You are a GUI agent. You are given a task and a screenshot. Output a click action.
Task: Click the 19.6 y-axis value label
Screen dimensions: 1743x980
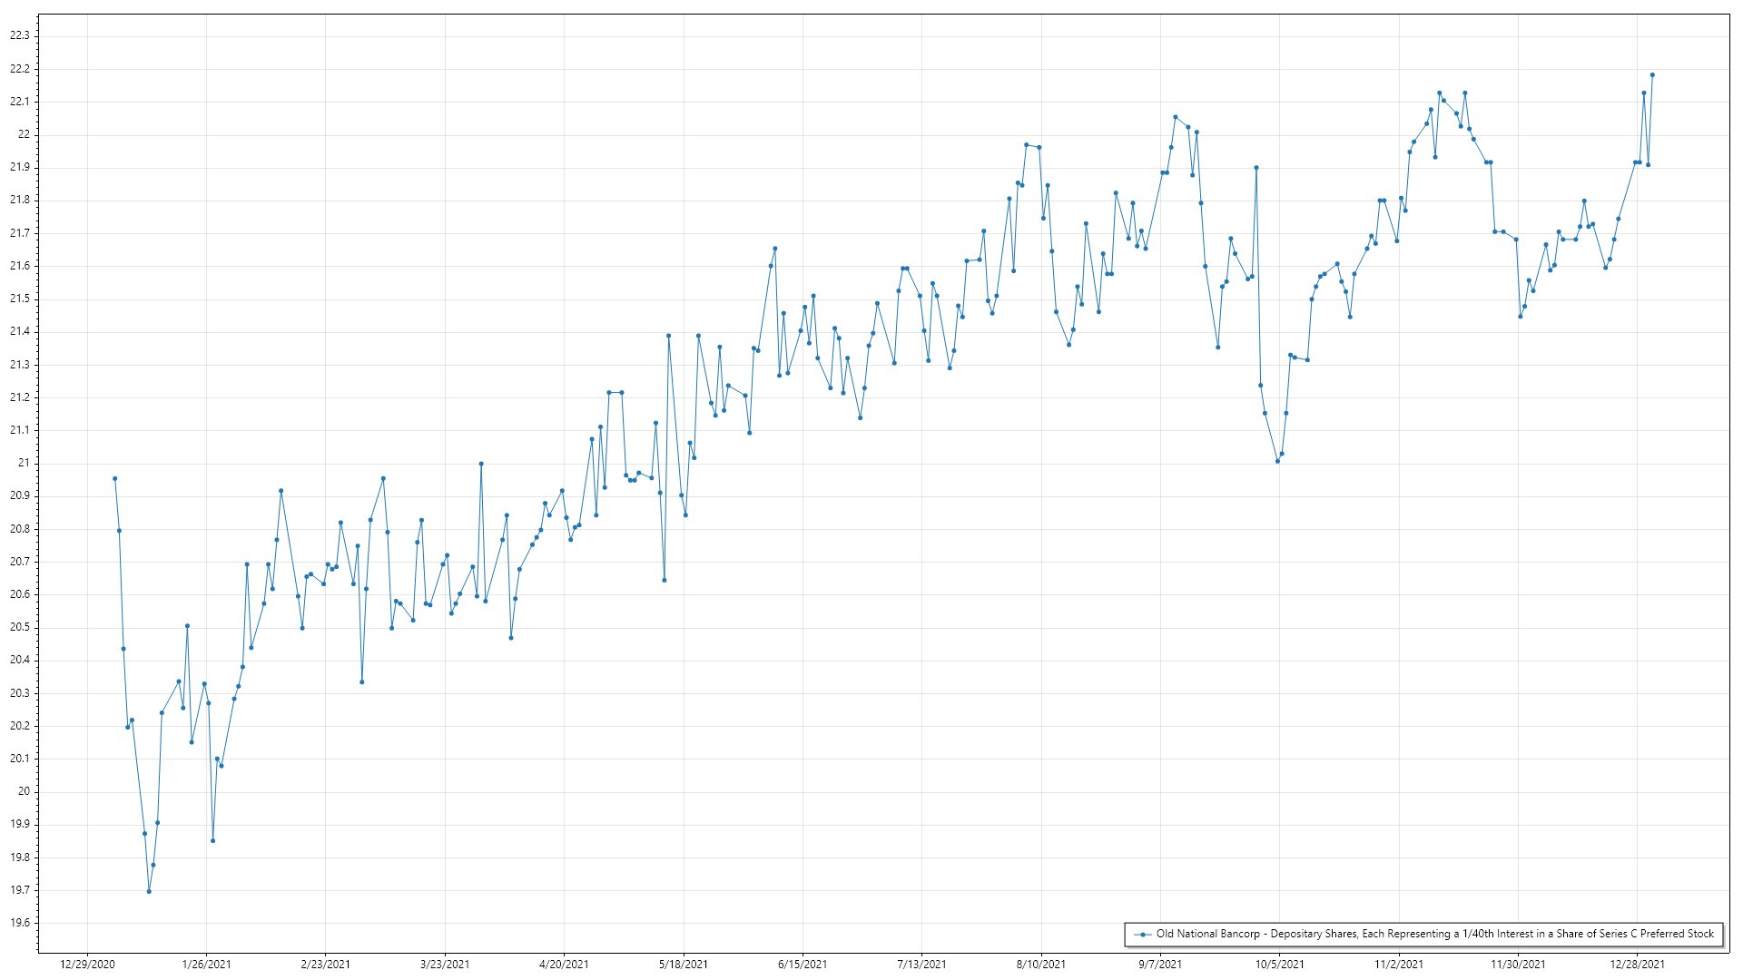(x=19, y=923)
